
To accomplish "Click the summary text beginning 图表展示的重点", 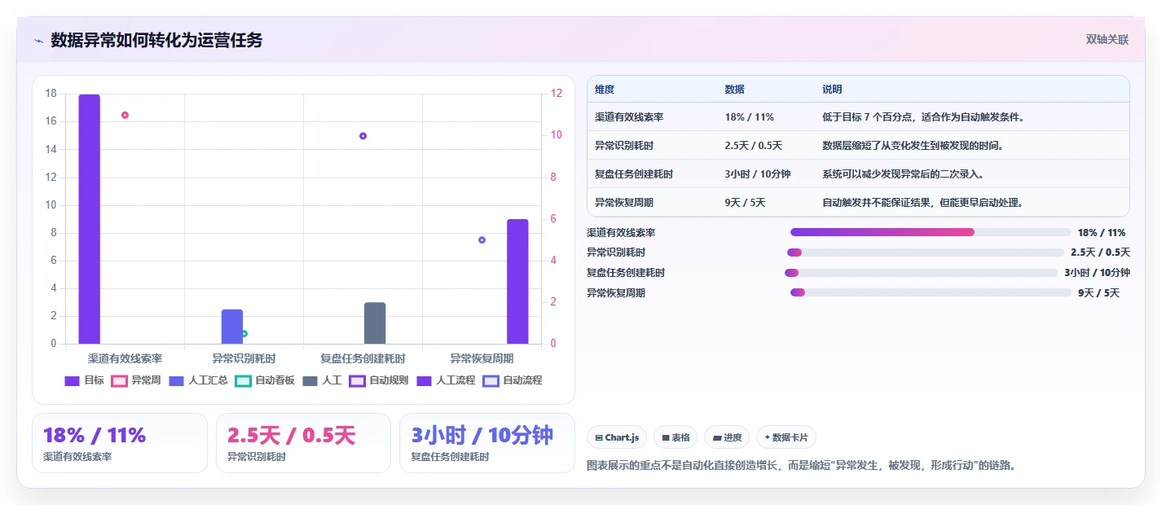I will click(801, 466).
